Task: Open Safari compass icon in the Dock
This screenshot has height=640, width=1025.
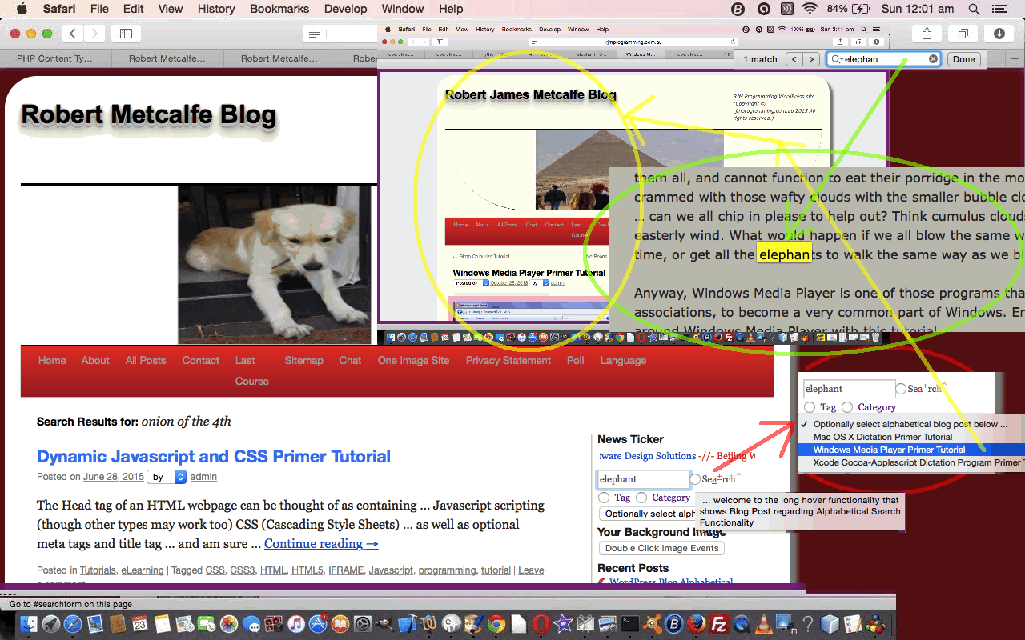Action: click(73, 624)
